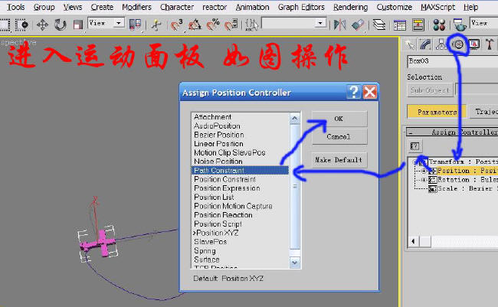Open the Group menu
This screenshot has width=498, height=307.
coord(44,7)
